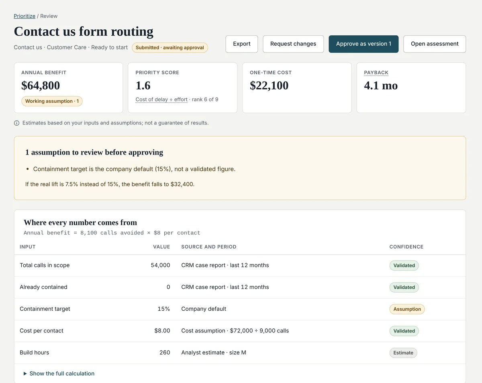Click Request changes button
Viewport: 482px width, 383px height.
293,44
